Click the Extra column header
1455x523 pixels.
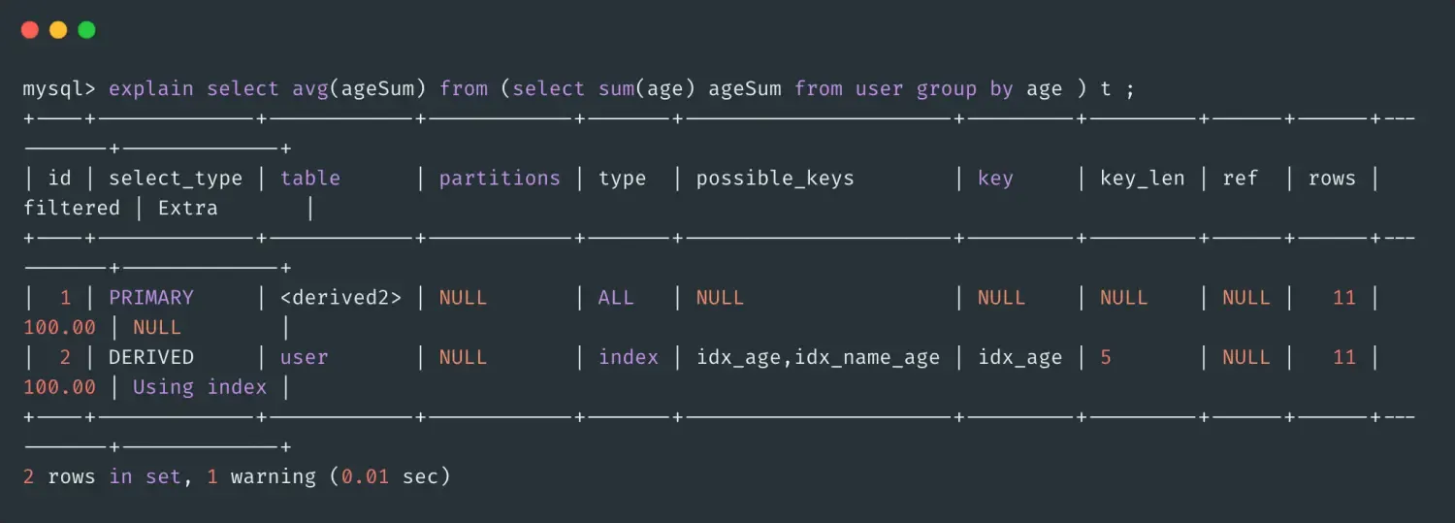click(x=187, y=209)
